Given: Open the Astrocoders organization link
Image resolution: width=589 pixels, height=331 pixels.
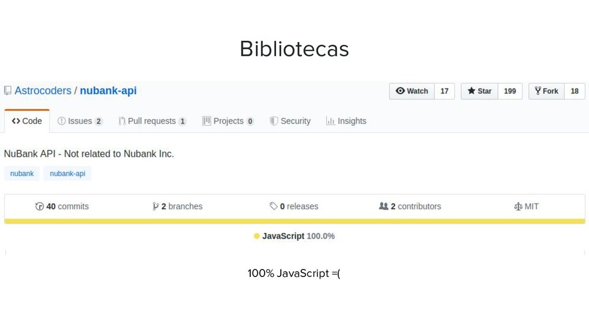Looking at the screenshot, I should 43,90.
